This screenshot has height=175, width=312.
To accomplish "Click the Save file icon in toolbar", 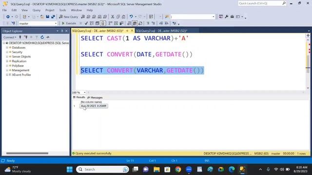I will [x=48, y=17].
